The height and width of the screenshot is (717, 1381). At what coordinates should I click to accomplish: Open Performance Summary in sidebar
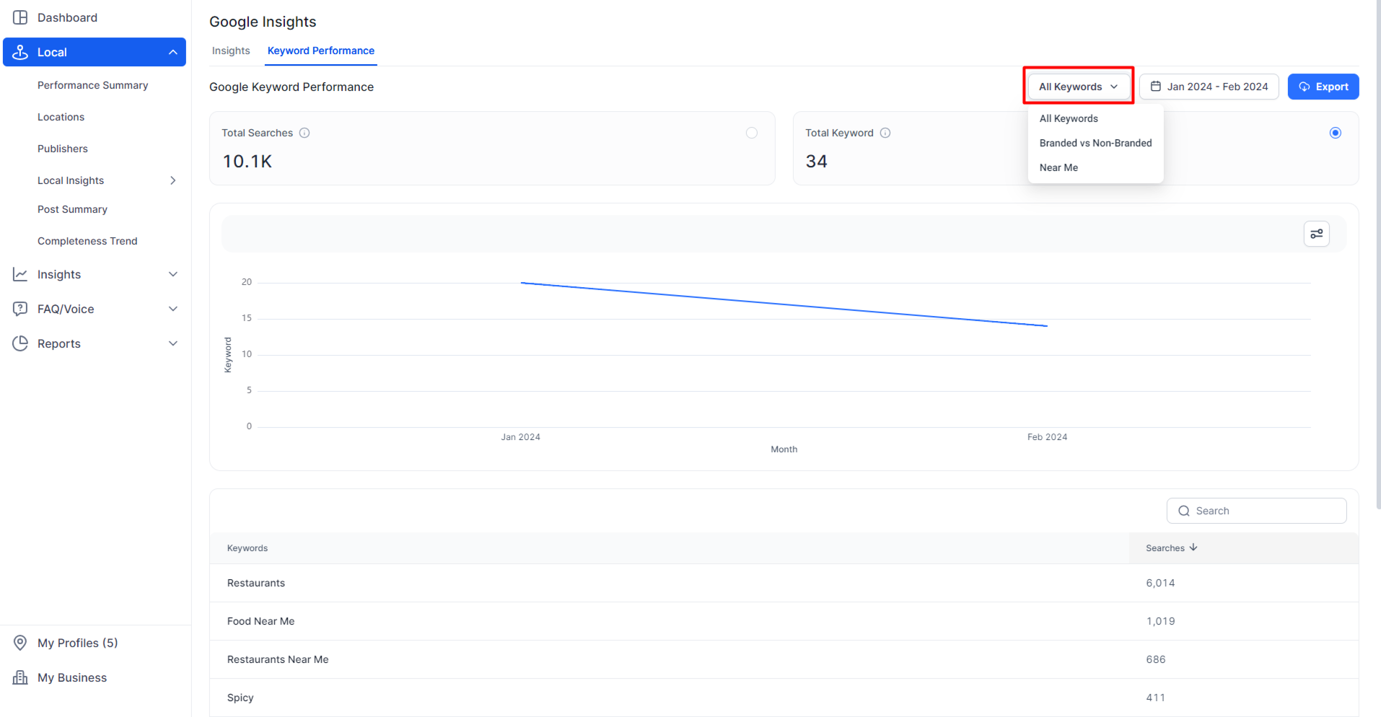click(x=92, y=85)
